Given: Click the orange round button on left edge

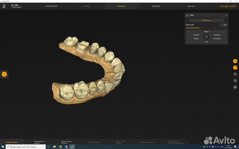Looking at the screenshot, I should point(4,74).
